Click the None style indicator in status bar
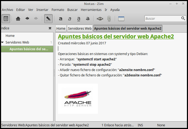 click(x=161, y=125)
